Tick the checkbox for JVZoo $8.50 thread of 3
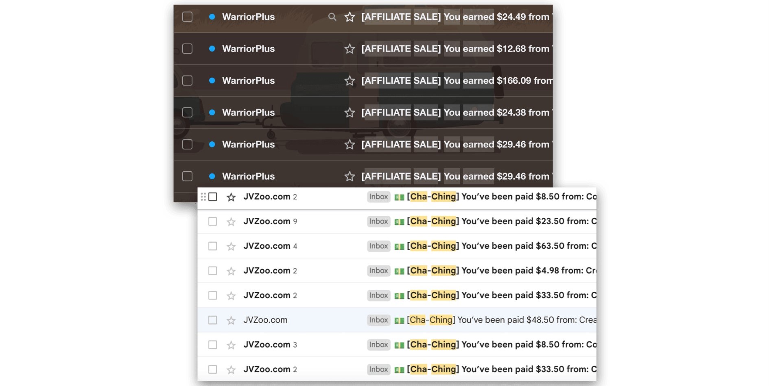Screen dimensions: 771x386 (213, 345)
